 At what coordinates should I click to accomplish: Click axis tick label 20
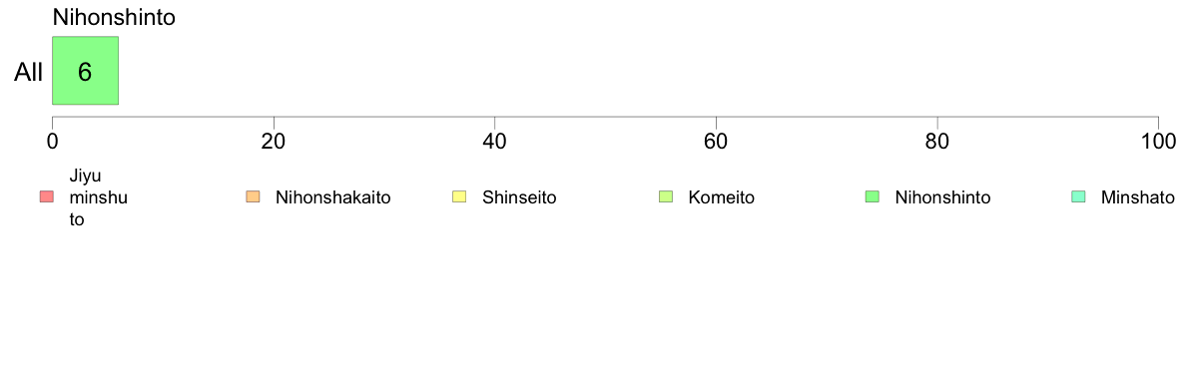[274, 141]
